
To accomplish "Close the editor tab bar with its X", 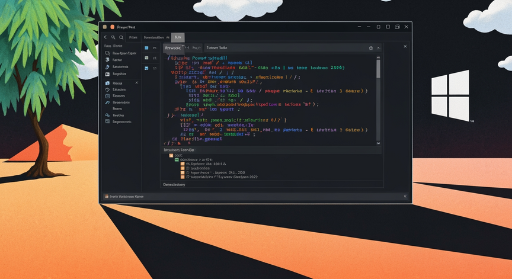I will (379, 48).
